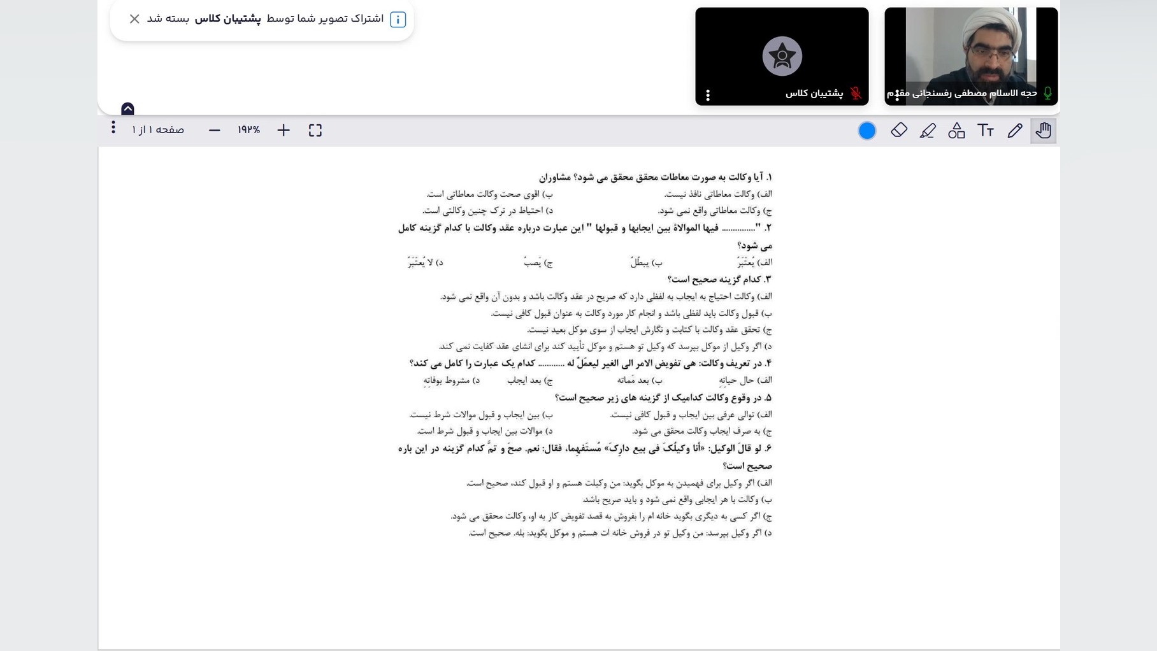This screenshot has height=651, width=1157.
Task: Click answer option ب) بعد مماته
Action: click(640, 380)
